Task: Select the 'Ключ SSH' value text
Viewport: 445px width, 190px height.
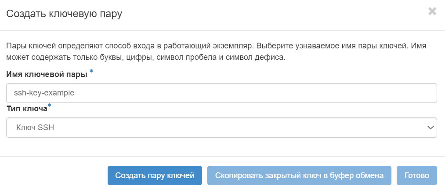Action: click(35, 128)
